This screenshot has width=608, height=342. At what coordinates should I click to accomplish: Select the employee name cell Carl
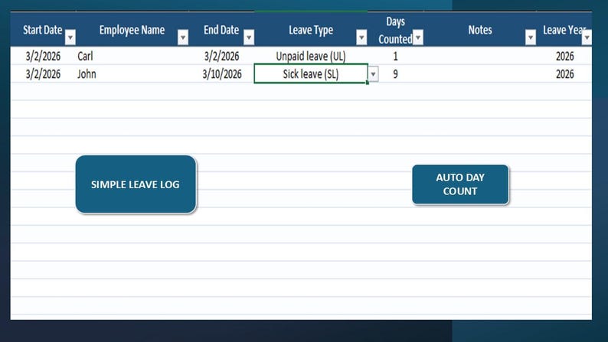pyautogui.click(x=132, y=56)
